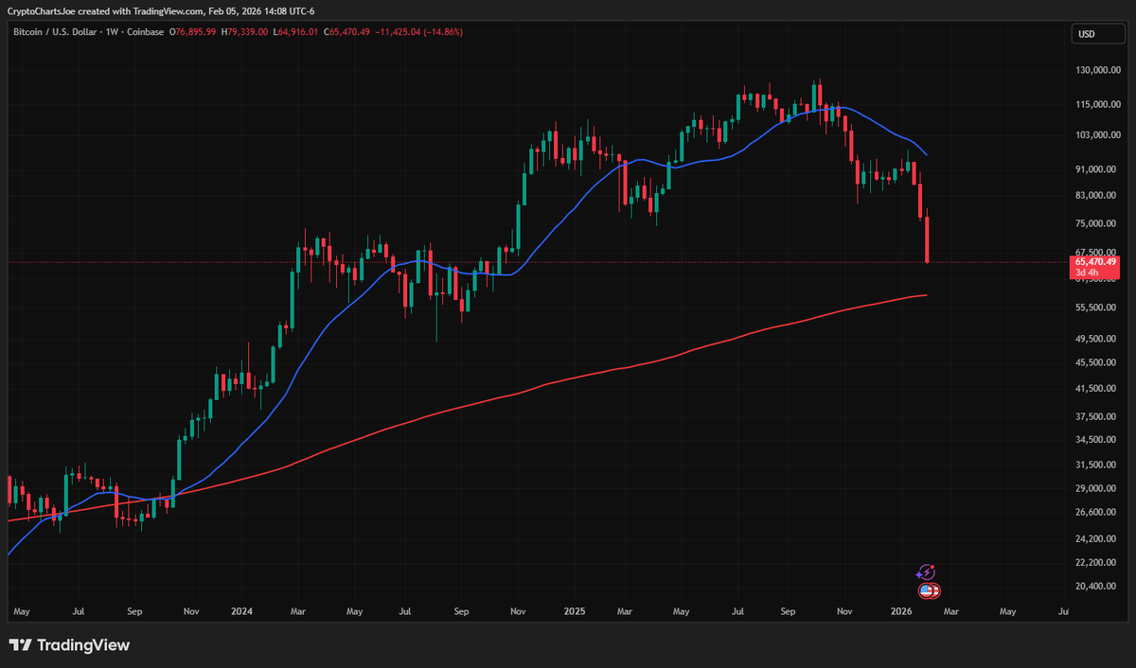Screen dimensions: 1136x668
Task: Click the 55,500.00 price axis label
Action: [x=1098, y=308]
